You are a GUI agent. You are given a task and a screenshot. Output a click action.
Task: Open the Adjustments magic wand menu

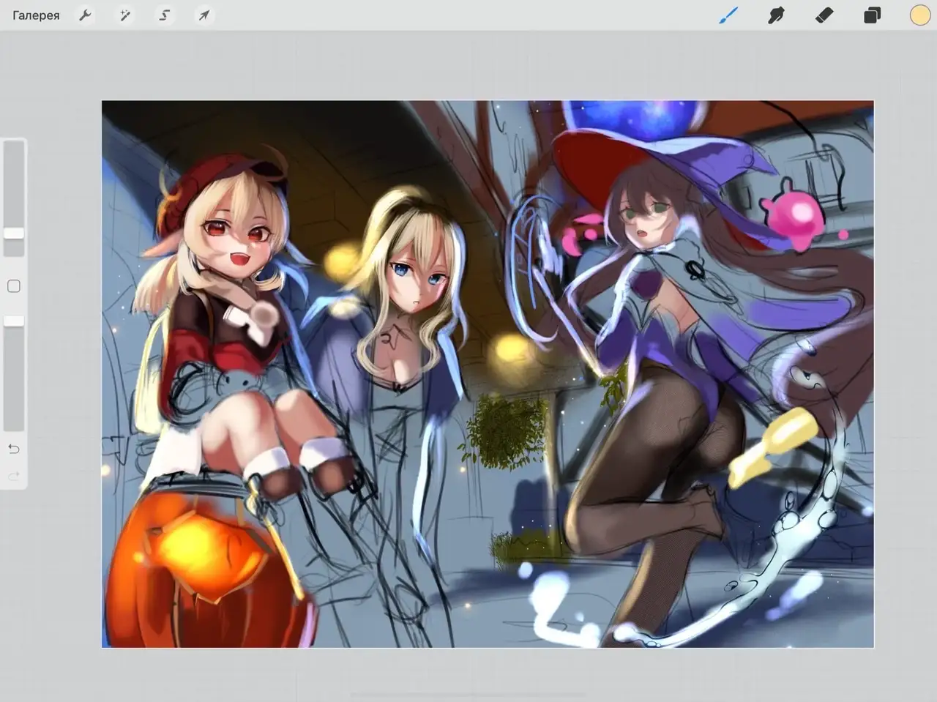click(125, 15)
